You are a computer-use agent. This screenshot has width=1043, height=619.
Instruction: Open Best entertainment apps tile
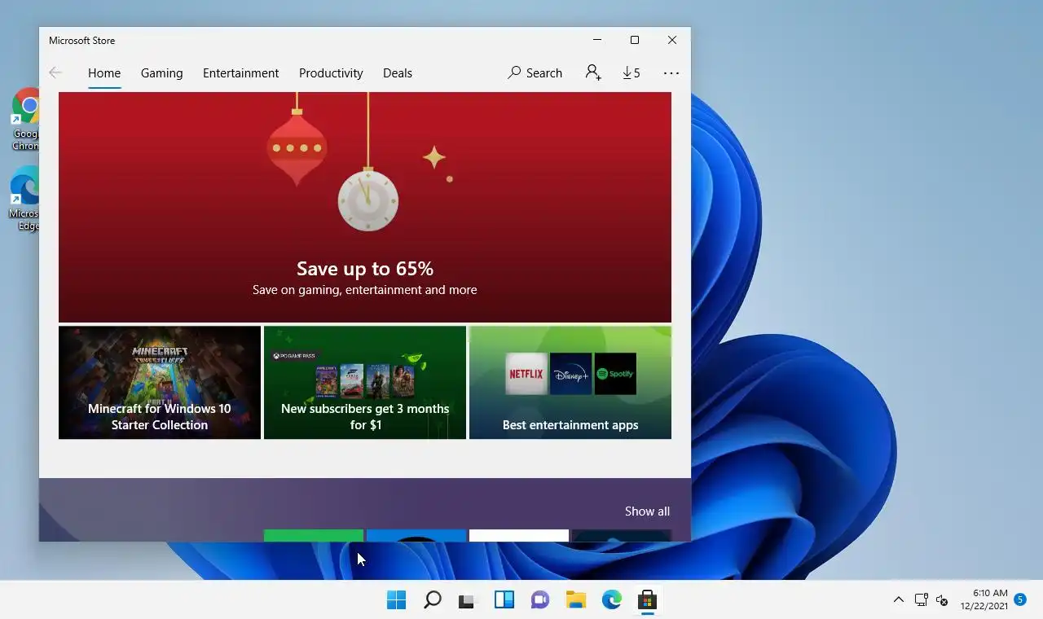(x=570, y=383)
